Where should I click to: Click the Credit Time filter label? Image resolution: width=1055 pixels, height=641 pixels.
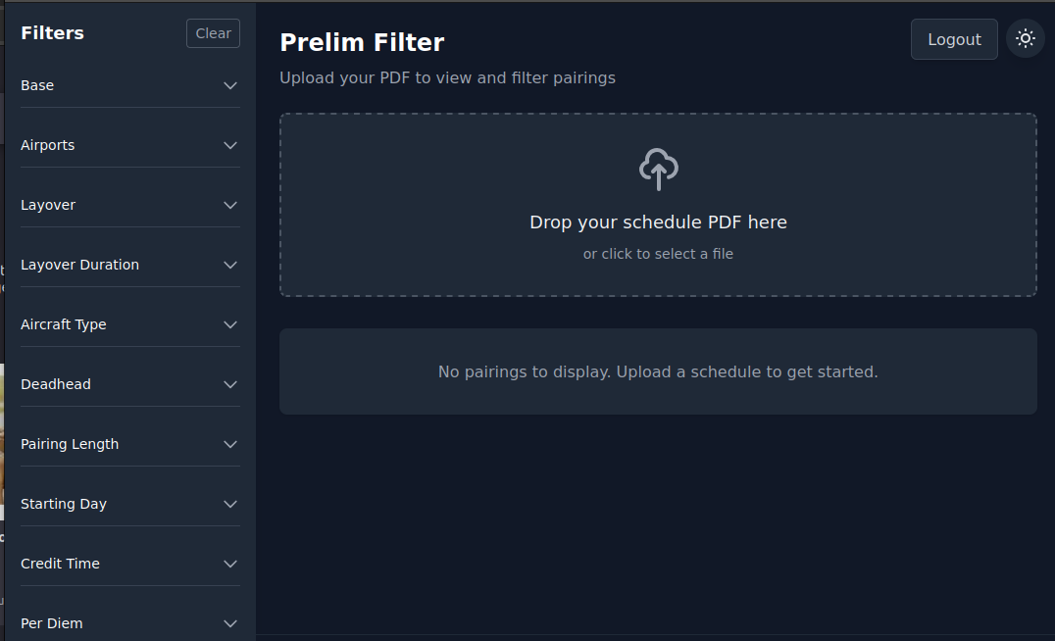pos(60,564)
